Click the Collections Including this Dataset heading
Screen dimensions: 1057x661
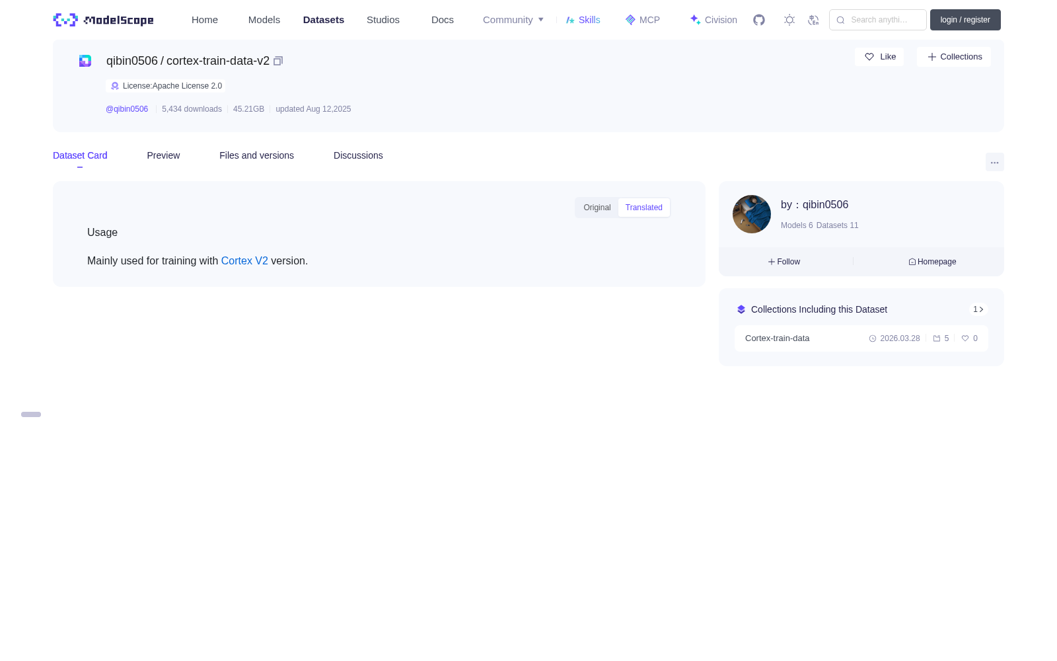click(819, 309)
